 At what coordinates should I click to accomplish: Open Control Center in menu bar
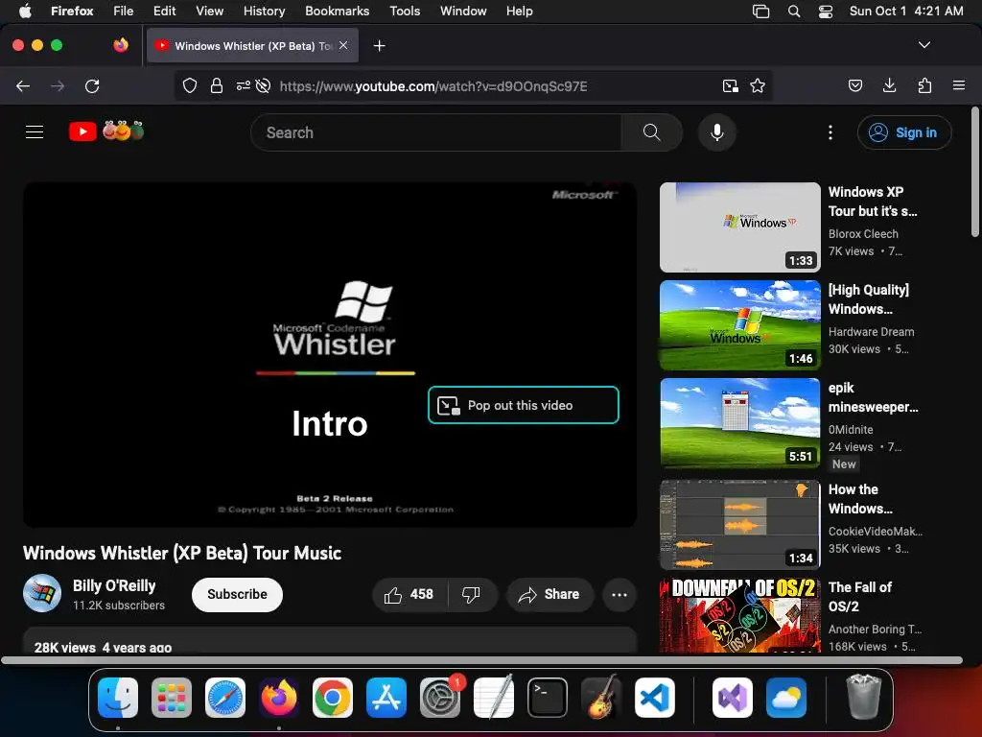tap(826, 12)
